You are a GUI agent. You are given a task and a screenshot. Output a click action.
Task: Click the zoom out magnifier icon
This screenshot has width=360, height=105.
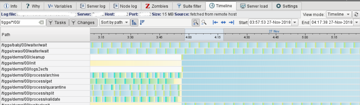204,23
